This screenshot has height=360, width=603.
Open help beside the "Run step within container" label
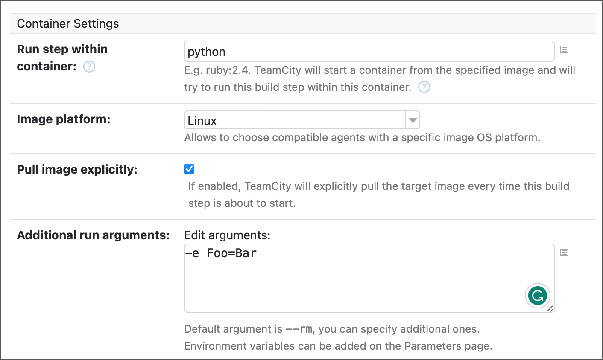pyautogui.click(x=89, y=67)
